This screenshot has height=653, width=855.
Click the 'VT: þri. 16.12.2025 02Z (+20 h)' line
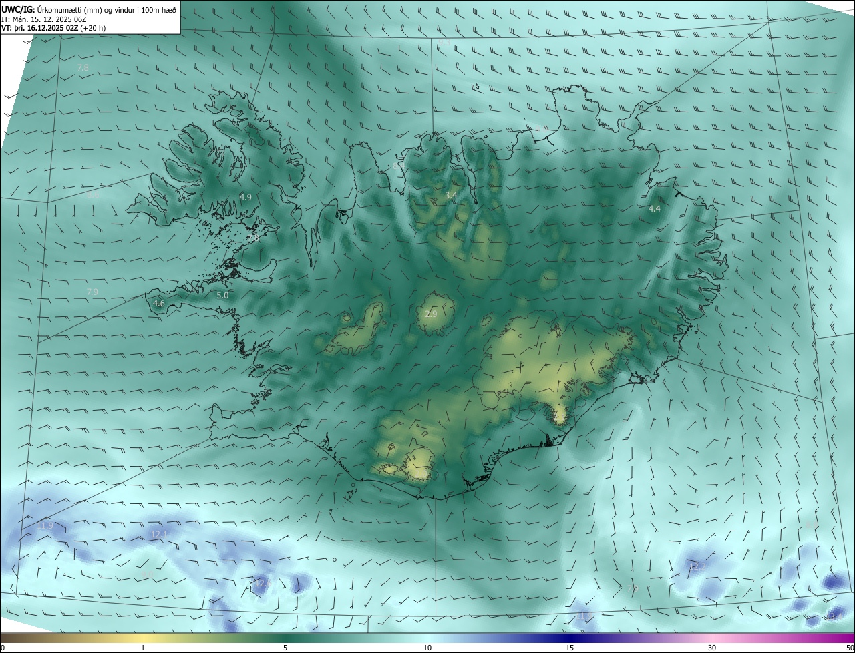point(53,28)
